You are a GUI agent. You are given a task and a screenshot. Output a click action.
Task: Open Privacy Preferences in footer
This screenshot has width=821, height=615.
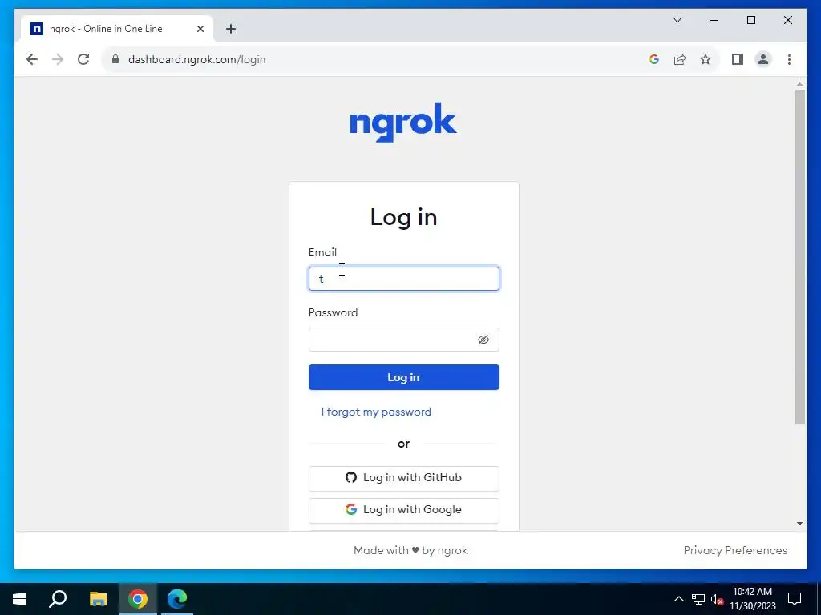coord(735,550)
